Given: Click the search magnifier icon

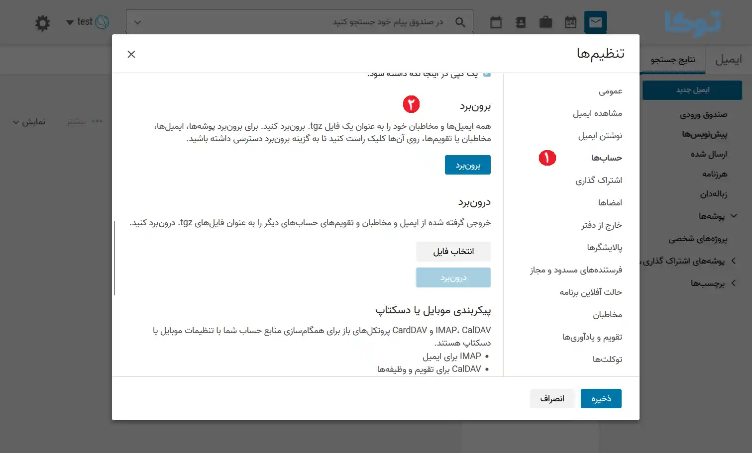Looking at the screenshot, I should 460,22.
